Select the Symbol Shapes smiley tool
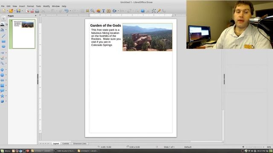The width and height of the screenshot is (273, 153). pos(2,75)
